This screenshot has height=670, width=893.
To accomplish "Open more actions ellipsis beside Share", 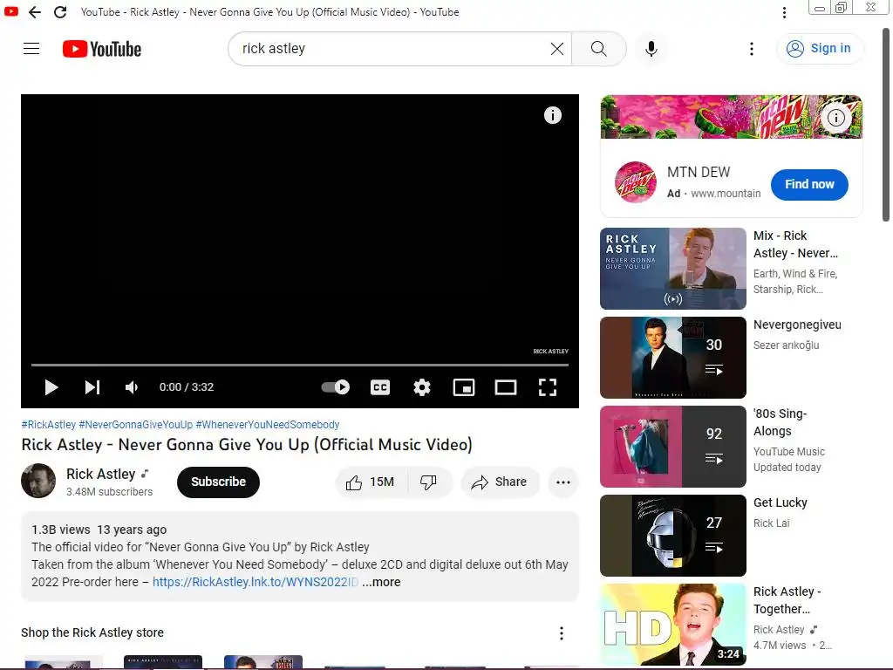I will [563, 482].
